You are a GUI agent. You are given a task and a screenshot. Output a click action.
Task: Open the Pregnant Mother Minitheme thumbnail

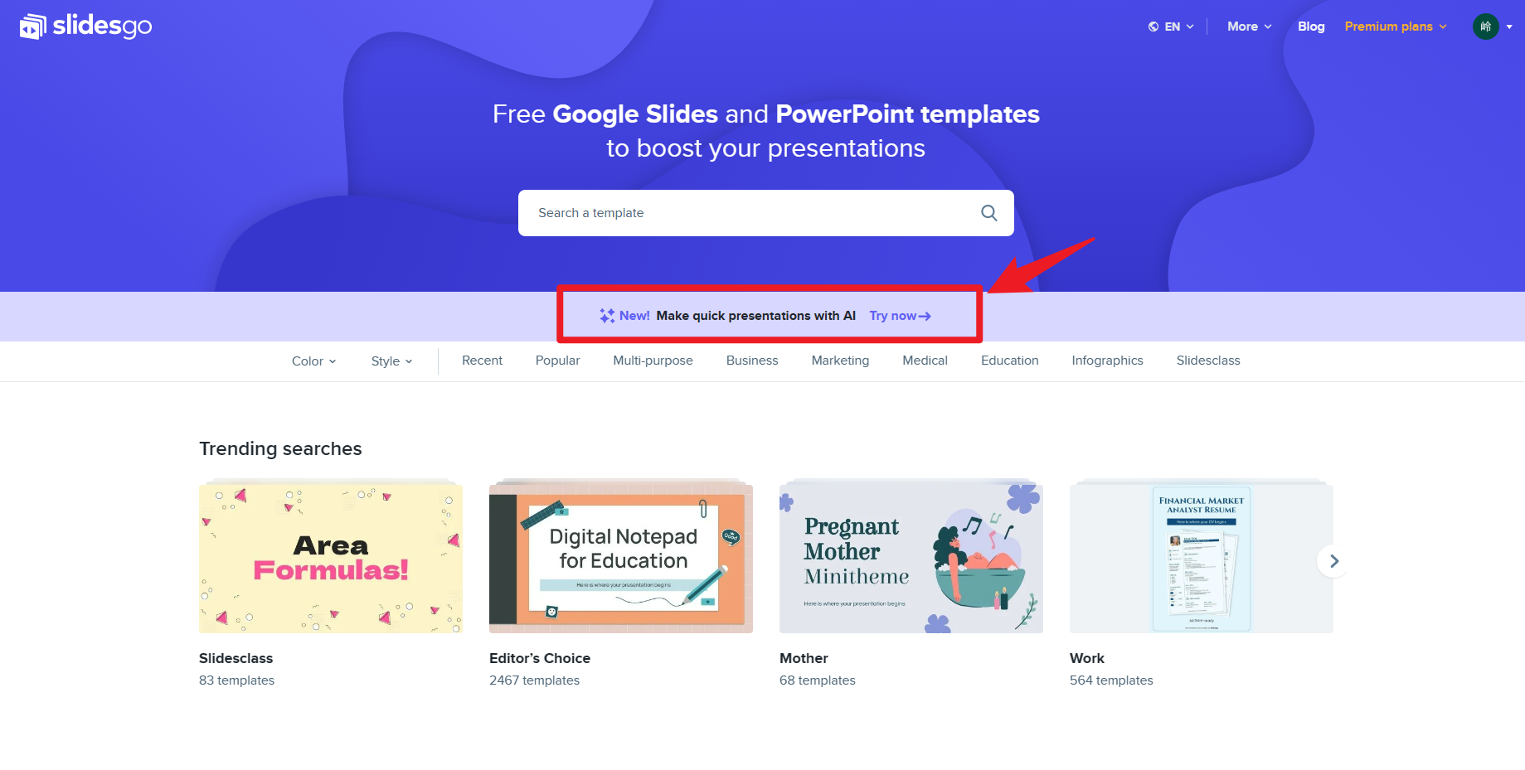[x=911, y=559]
